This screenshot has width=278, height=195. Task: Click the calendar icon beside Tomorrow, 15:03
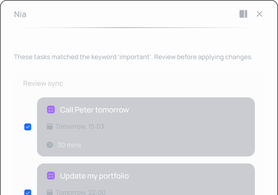pos(50,126)
